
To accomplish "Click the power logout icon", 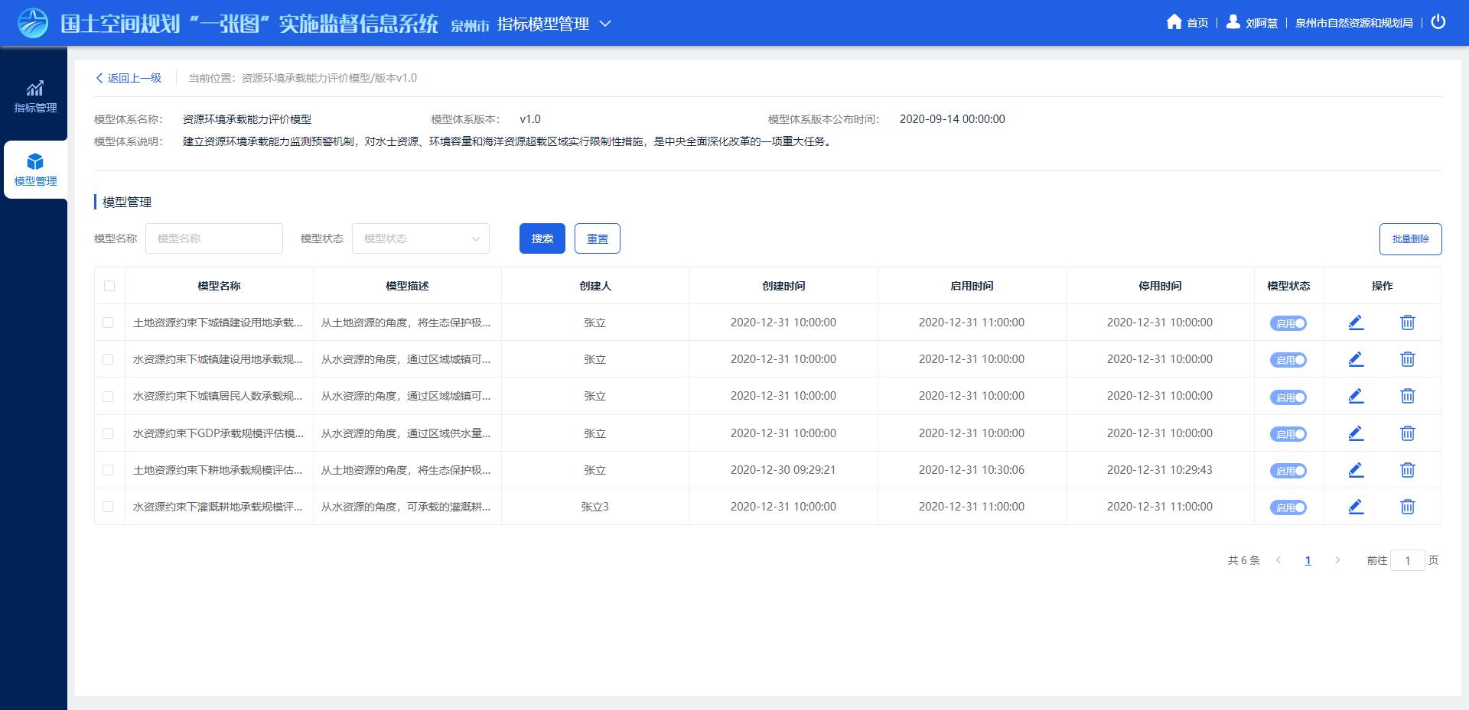I will point(1438,22).
